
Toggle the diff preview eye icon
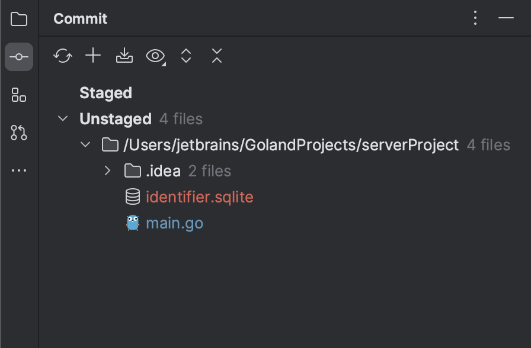[x=153, y=56]
